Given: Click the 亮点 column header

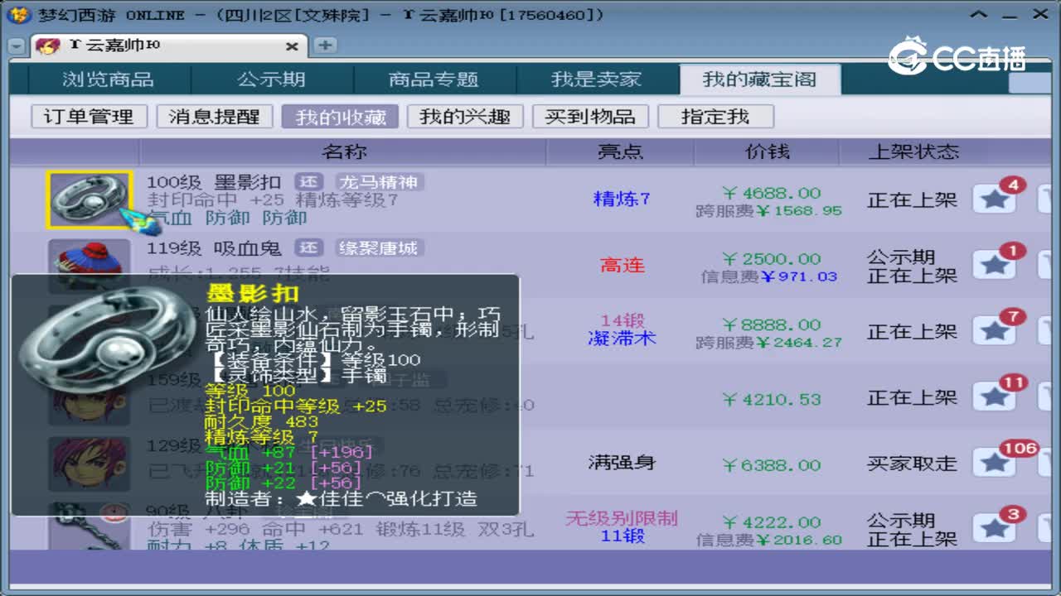Looking at the screenshot, I should point(620,151).
